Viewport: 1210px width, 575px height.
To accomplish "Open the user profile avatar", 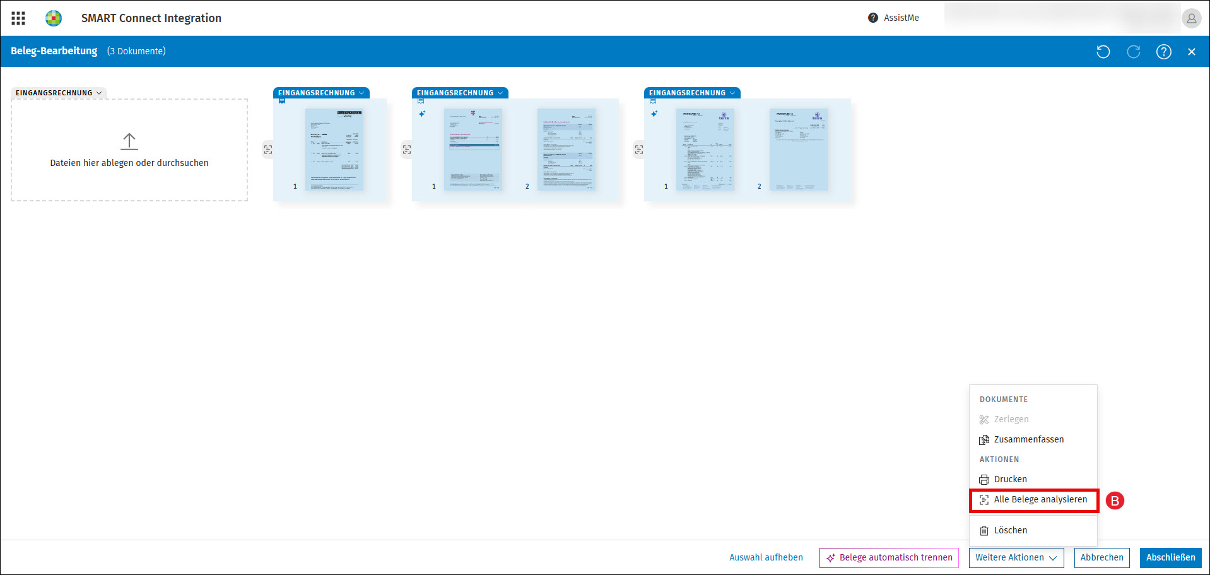I will pyautogui.click(x=1191, y=18).
